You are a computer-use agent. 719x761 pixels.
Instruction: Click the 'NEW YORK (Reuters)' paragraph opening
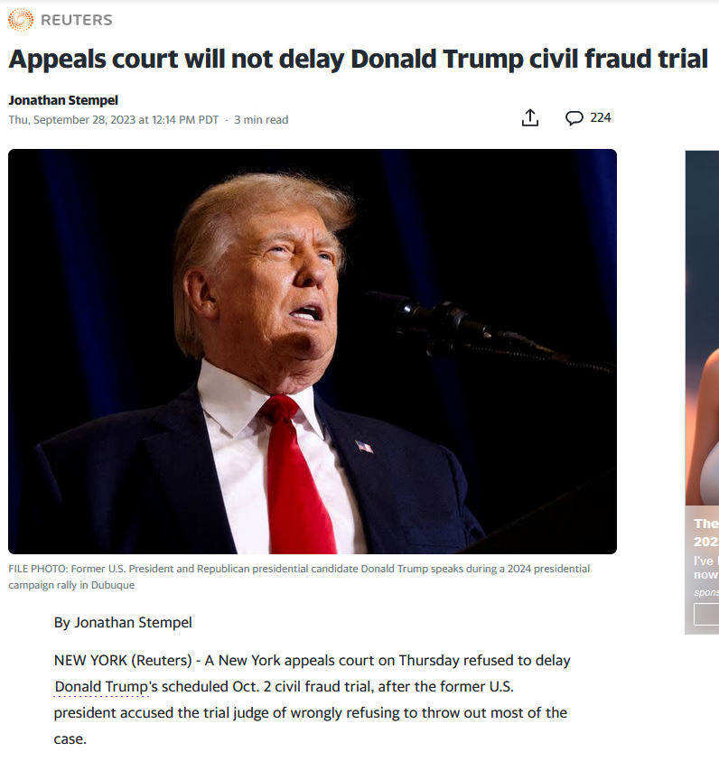tap(123, 661)
